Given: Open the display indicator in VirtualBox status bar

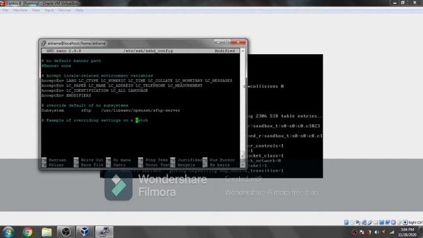Looking at the screenshot, I should coord(381,222).
